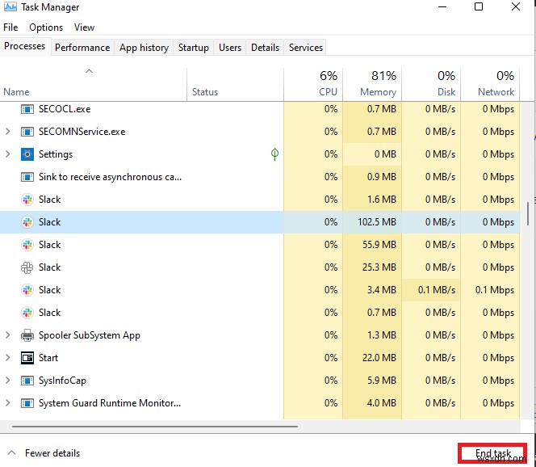Click the green leaf suspended status icon
The image size is (536, 467).
tap(274, 154)
